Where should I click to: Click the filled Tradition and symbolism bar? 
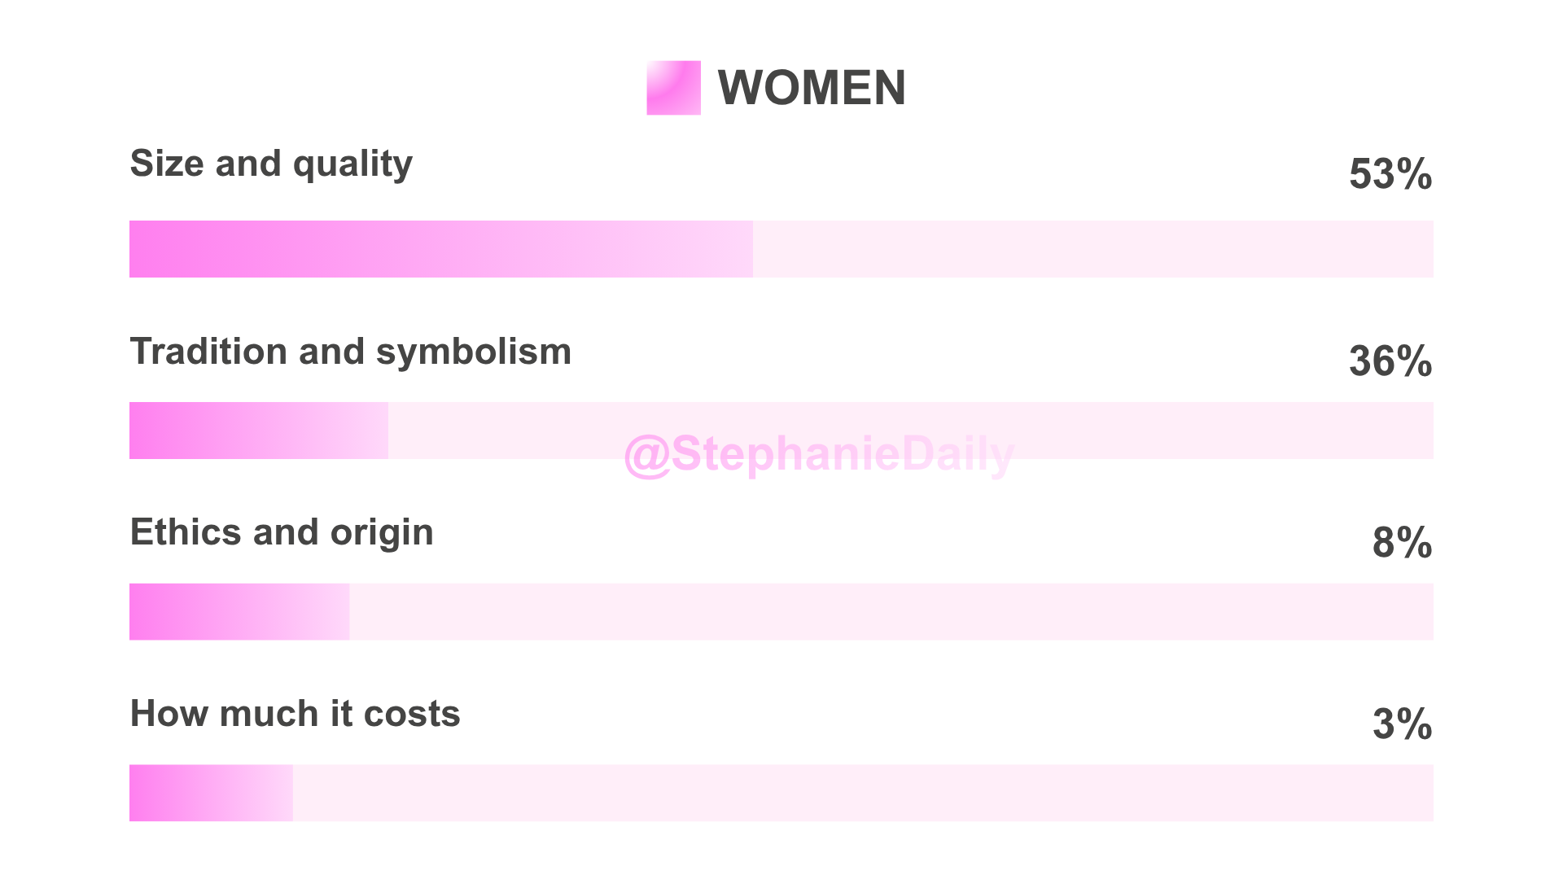[x=259, y=431]
